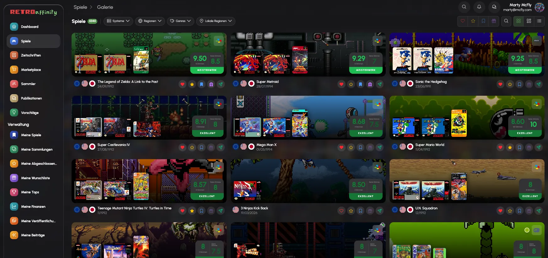Screen dimensions: 548x258
Task: Toggle bookmark for Zelda A Link to the Past
Action: pos(201,84)
